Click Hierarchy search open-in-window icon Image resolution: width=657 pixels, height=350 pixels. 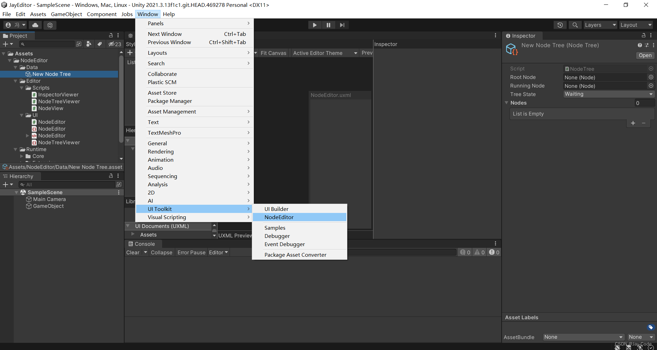tap(119, 185)
